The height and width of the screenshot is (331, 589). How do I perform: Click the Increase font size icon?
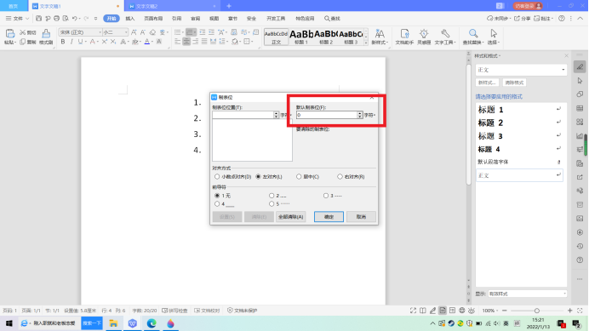point(134,32)
